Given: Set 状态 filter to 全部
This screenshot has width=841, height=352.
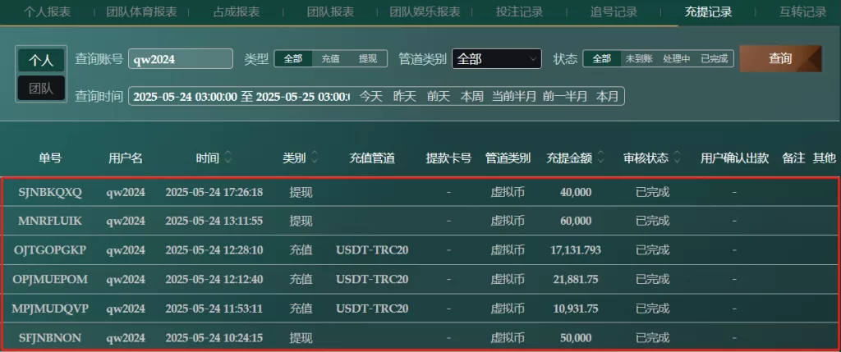Looking at the screenshot, I should [602, 59].
